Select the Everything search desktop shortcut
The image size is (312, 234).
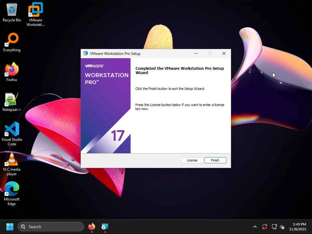[12, 42]
